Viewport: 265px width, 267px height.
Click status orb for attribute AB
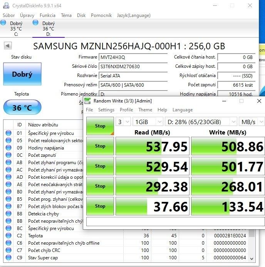pyautogui.click(x=8, y=162)
